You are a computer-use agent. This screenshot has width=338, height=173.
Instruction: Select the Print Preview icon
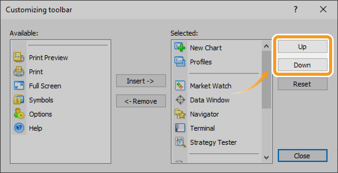[x=19, y=57]
